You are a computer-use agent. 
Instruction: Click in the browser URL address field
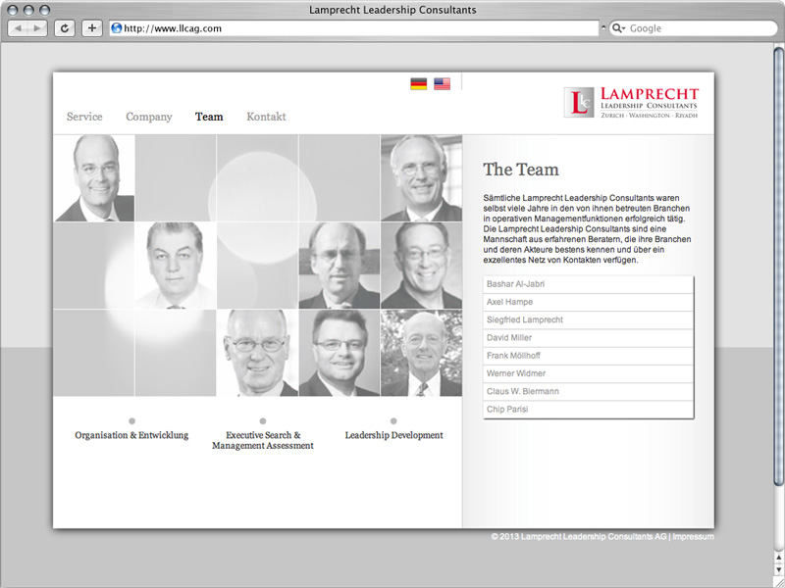pos(353,28)
